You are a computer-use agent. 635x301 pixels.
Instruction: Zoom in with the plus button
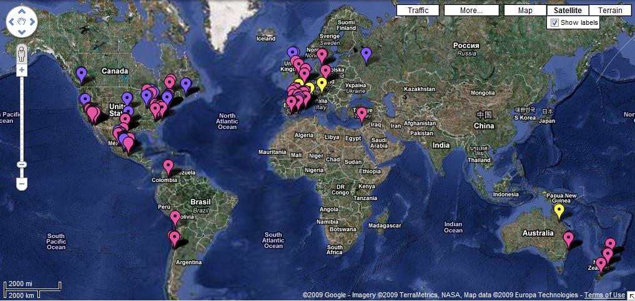click(22, 70)
